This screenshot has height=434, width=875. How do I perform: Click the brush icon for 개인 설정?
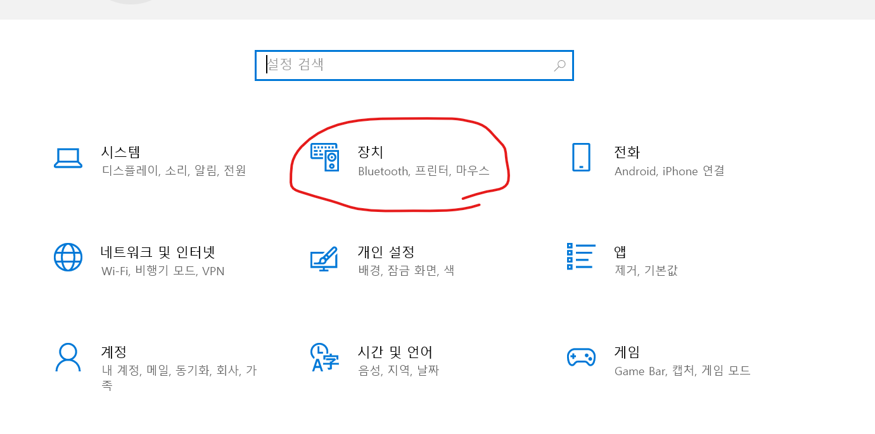click(x=324, y=257)
